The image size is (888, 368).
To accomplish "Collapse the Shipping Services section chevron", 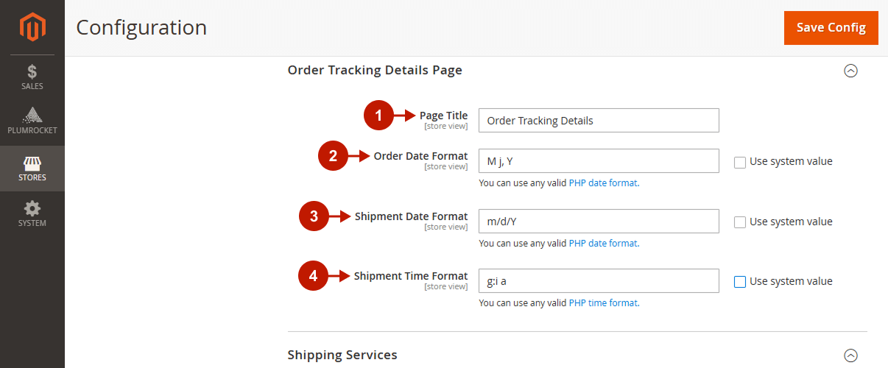I will [850, 355].
